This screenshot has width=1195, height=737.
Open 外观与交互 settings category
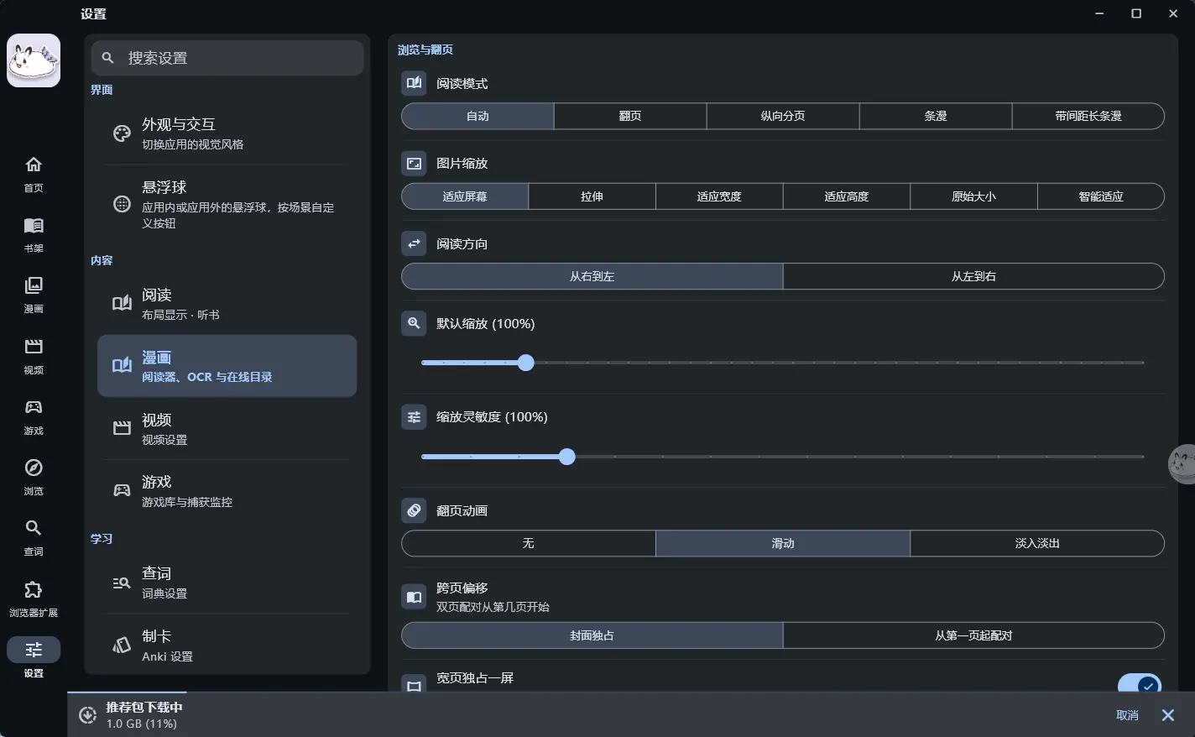pyautogui.click(x=227, y=133)
